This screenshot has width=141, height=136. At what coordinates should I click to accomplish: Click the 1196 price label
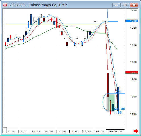[118, 112]
